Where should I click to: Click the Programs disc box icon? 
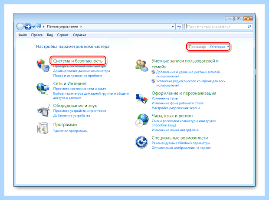(43, 128)
